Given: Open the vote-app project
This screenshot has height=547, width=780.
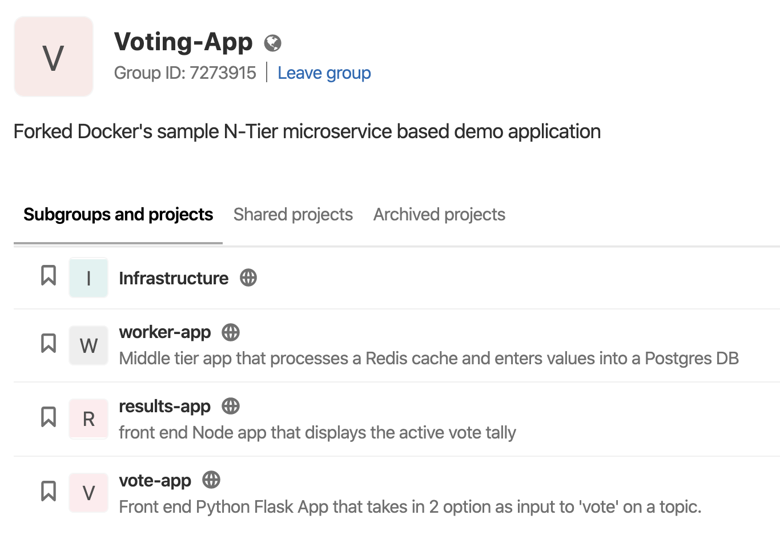Looking at the screenshot, I should [x=155, y=481].
